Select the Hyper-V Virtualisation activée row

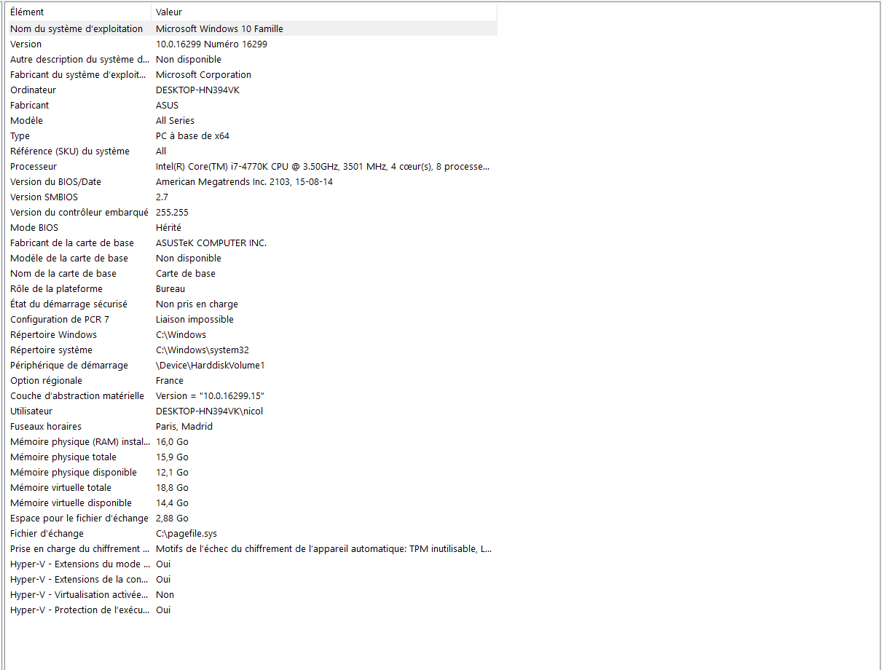coord(252,594)
